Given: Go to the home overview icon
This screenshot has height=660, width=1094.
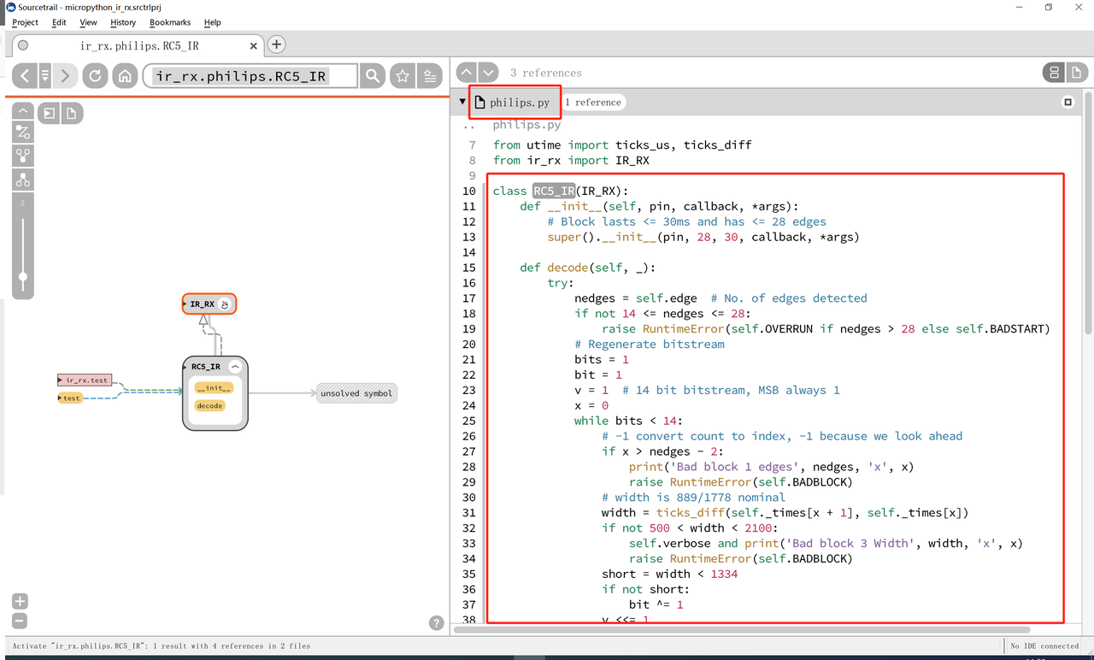Looking at the screenshot, I should pyautogui.click(x=125, y=76).
